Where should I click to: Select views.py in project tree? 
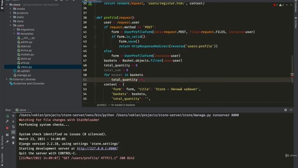(43, 67)
